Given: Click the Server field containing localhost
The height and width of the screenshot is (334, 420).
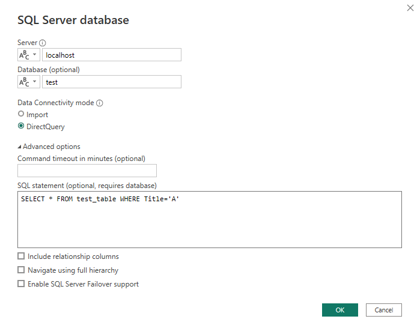Looking at the screenshot, I should coord(111,55).
